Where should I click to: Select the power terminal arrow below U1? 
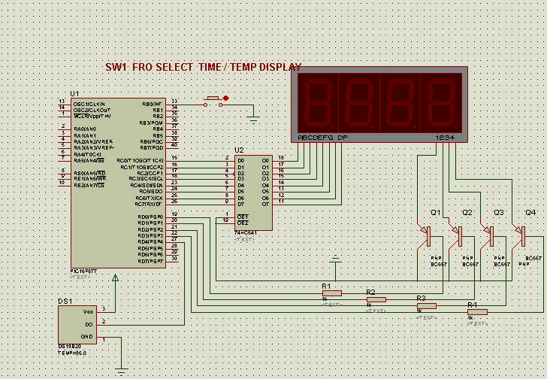coord(115,278)
